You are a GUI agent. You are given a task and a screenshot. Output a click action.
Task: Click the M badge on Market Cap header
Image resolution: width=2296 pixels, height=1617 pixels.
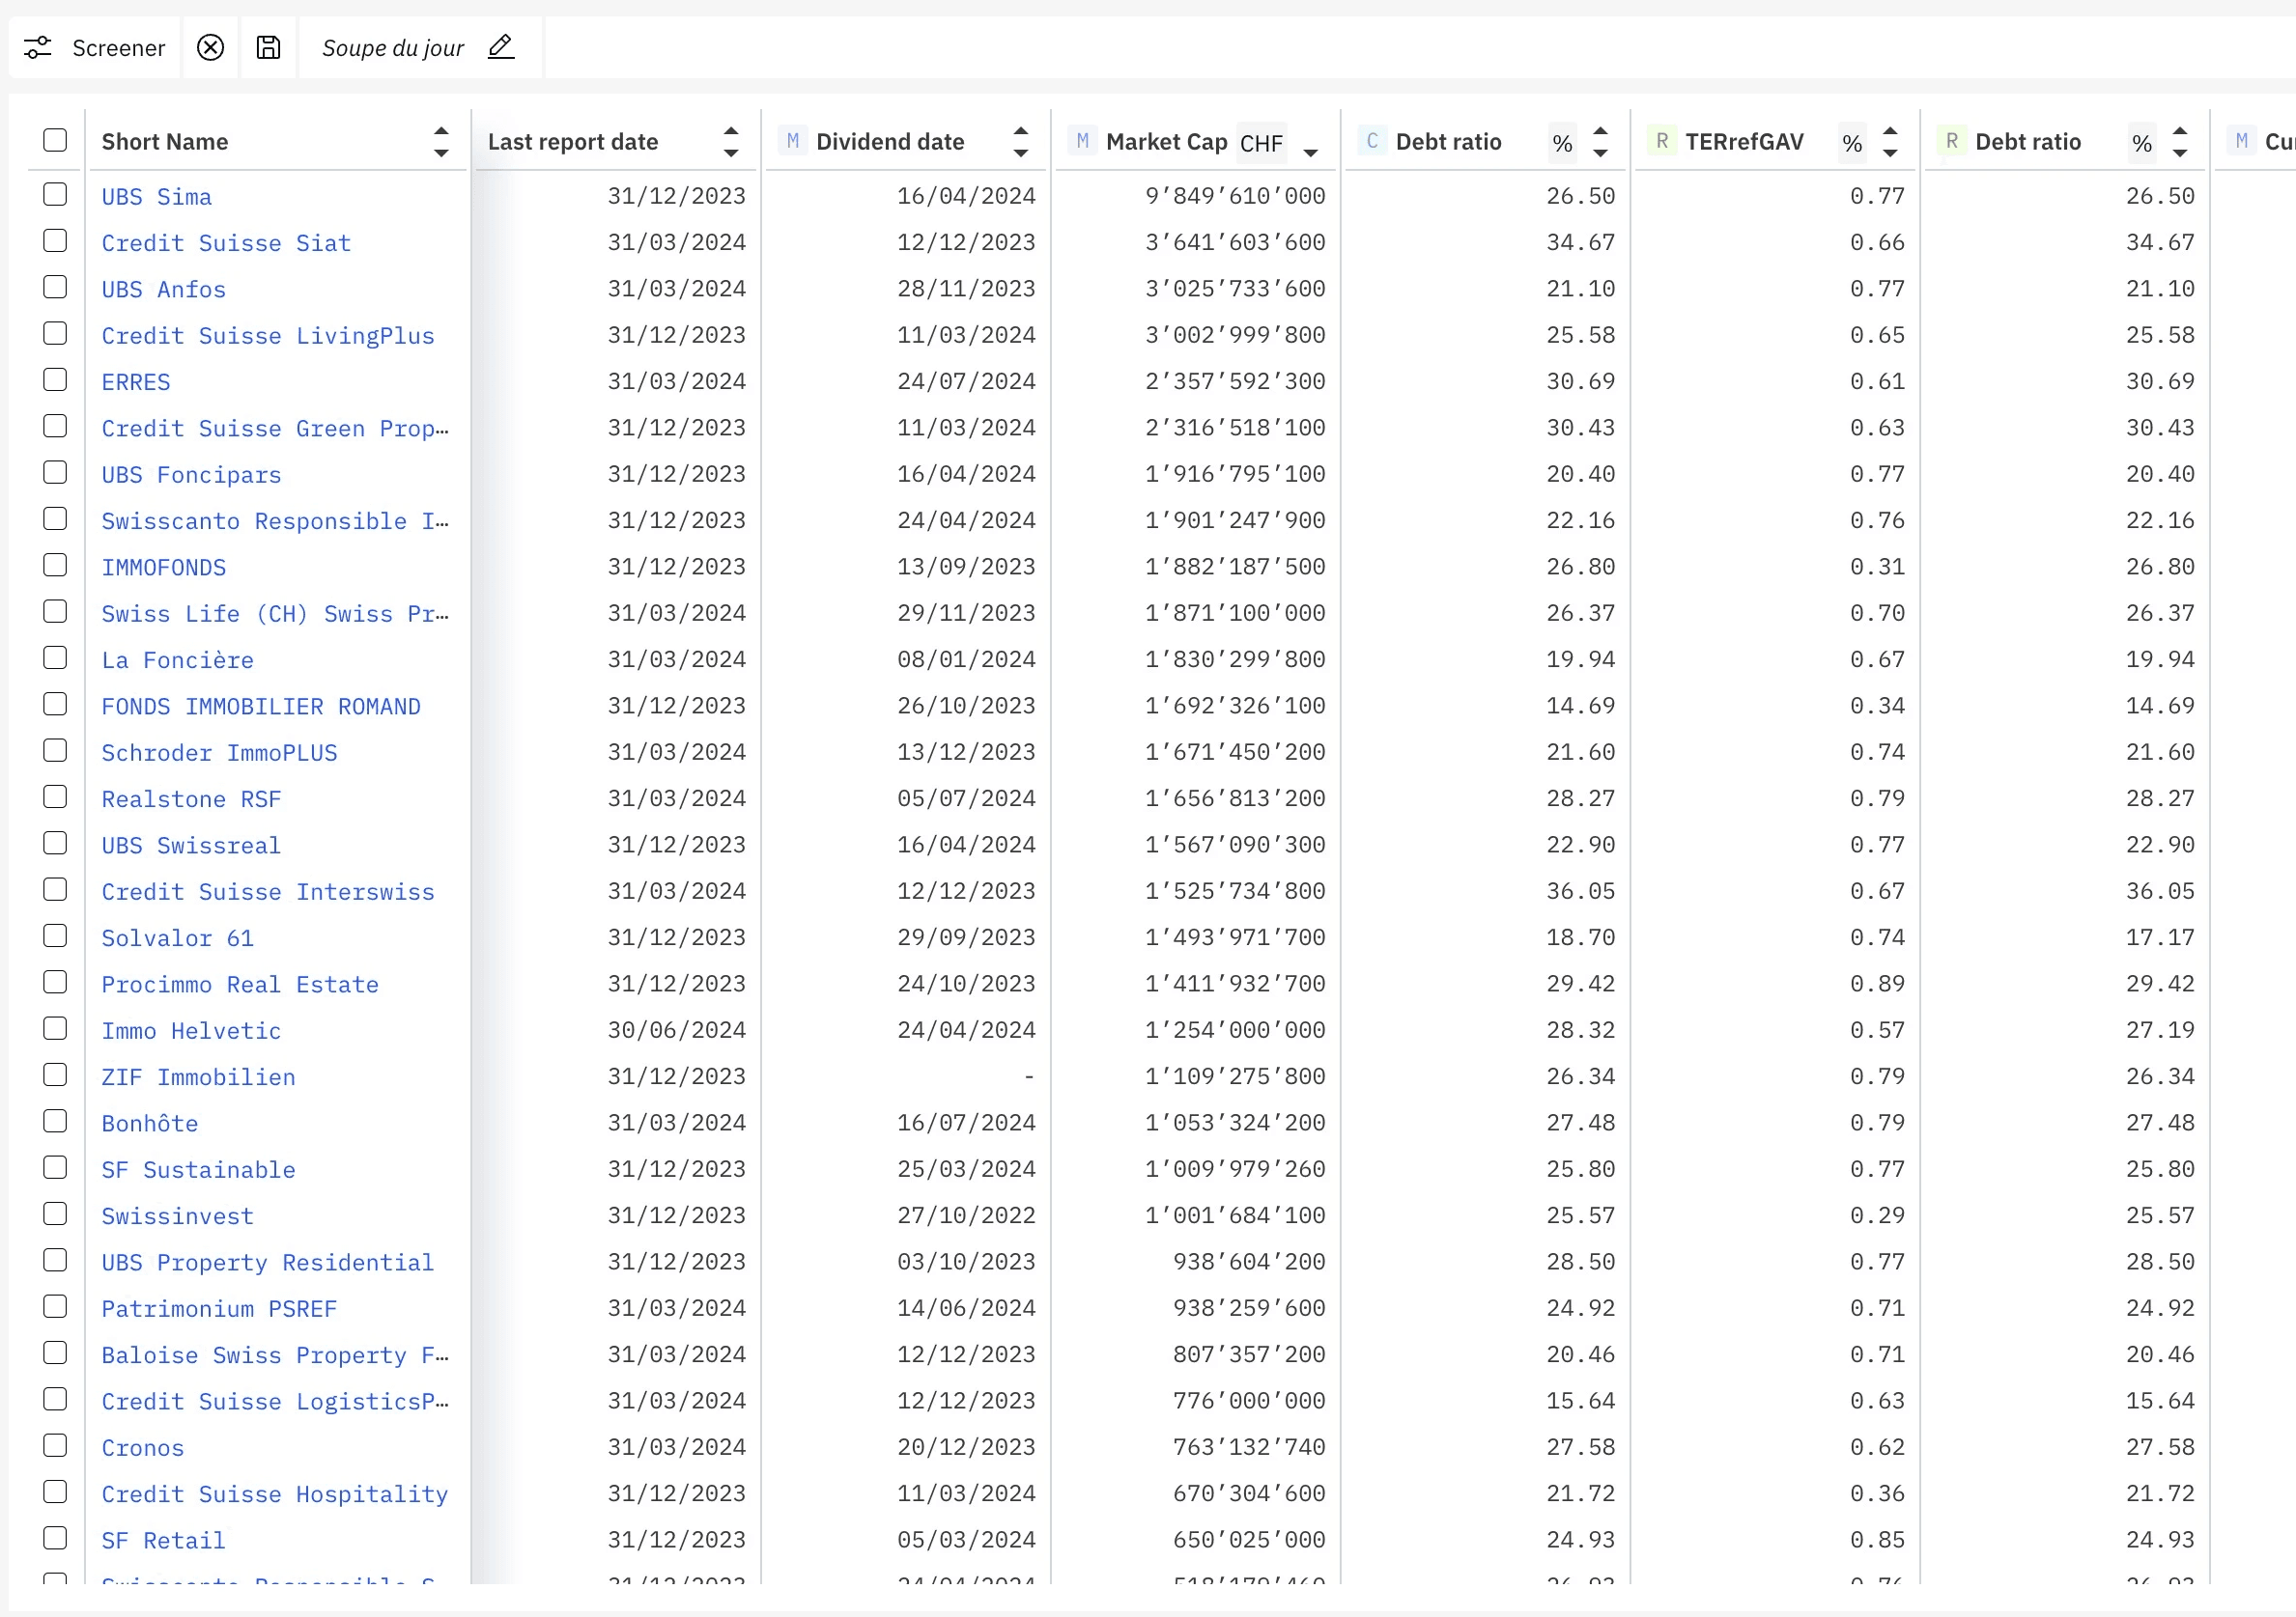point(1083,141)
